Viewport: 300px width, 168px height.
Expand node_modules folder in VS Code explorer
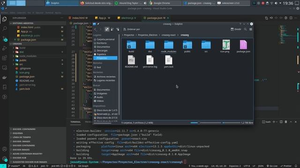click(x=37, y=56)
